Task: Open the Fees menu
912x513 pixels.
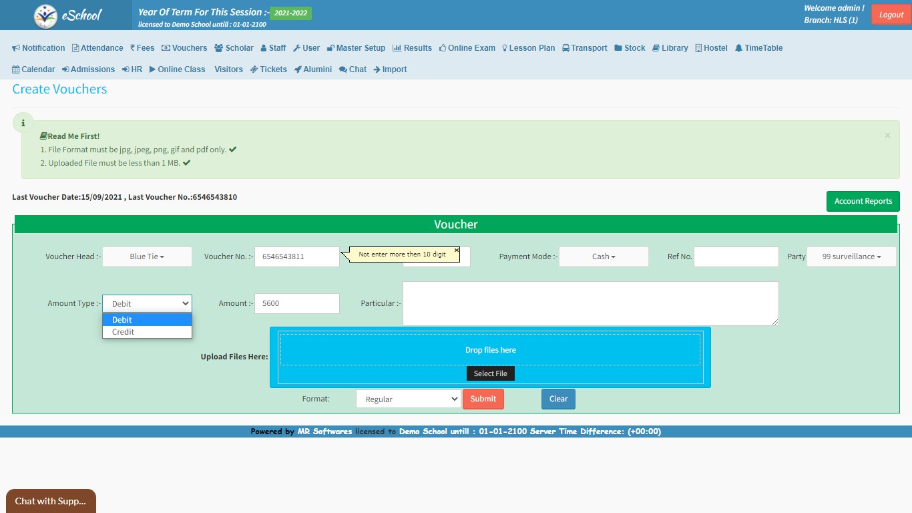Action: 142,48
